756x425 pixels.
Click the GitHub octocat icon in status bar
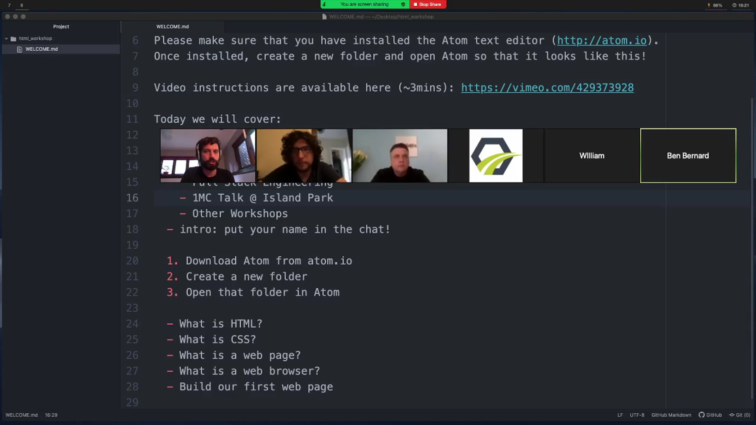[x=702, y=415]
